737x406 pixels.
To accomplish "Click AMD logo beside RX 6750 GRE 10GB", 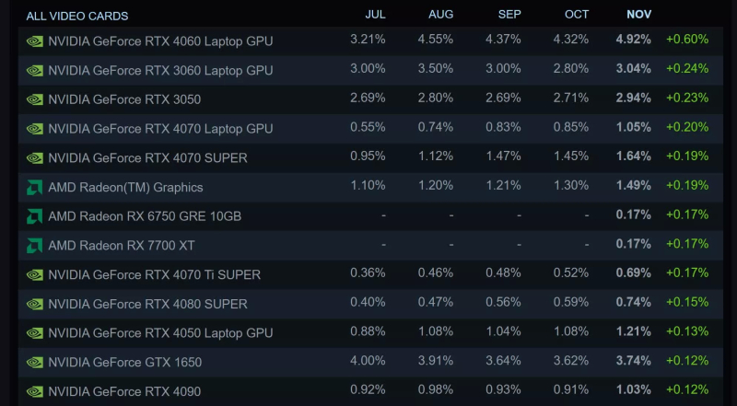I will pyautogui.click(x=35, y=216).
